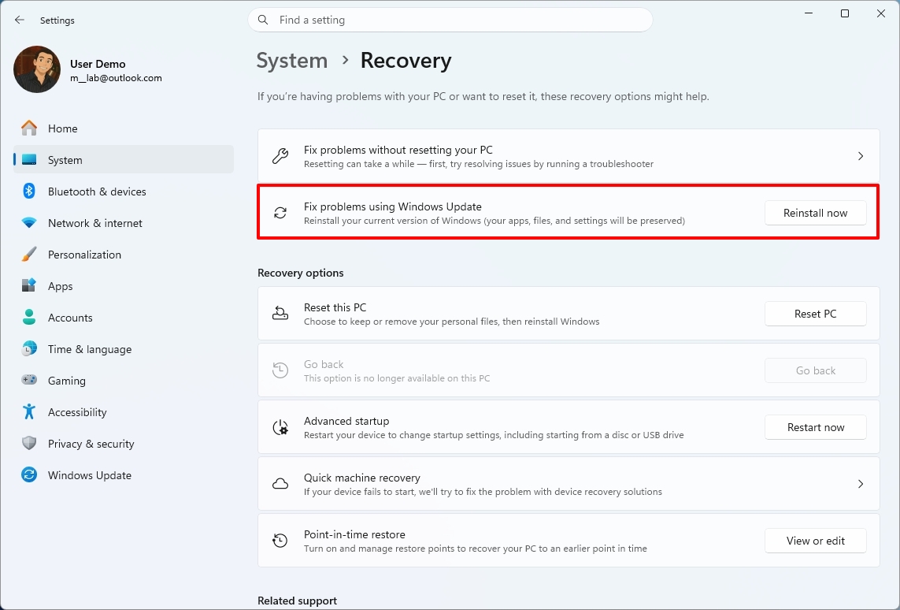Open Gaming settings

click(x=124, y=381)
